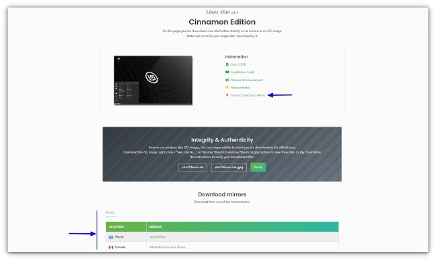The image size is (436, 260).
Task: Click the red torrent icon beside Torrent Download
Action: [x=227, y=95]
